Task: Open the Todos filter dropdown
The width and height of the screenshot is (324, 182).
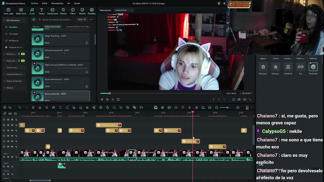Action: (82, 19)
